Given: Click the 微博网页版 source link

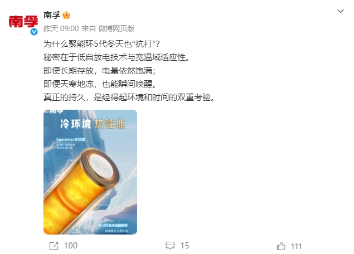Looking at the screenshot, I should (117, 28).
